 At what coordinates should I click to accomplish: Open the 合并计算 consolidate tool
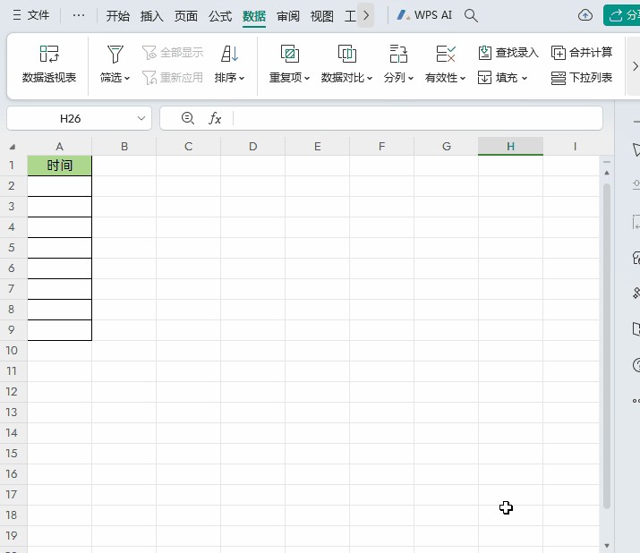click(582, 53)
